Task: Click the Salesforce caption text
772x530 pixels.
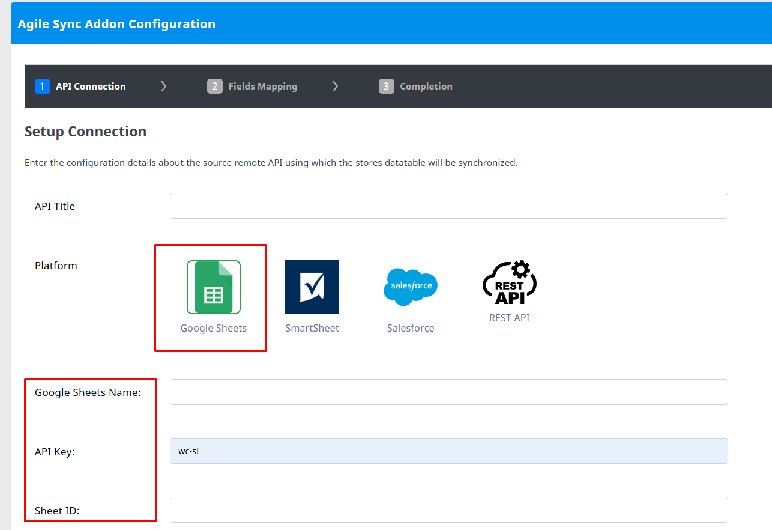Action: [411, 328]
